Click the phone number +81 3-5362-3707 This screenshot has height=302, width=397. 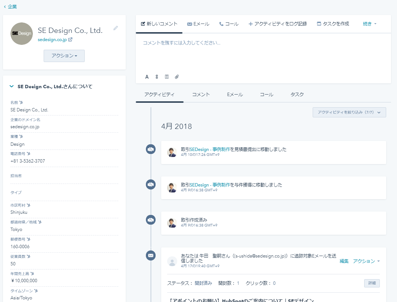(28, 161)
